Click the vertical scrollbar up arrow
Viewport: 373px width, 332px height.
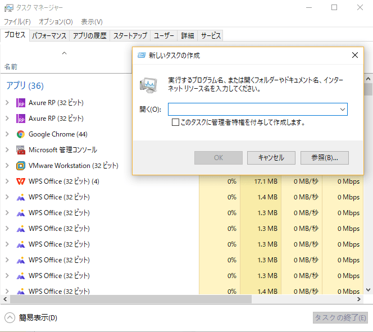click(x=369, y=79)
